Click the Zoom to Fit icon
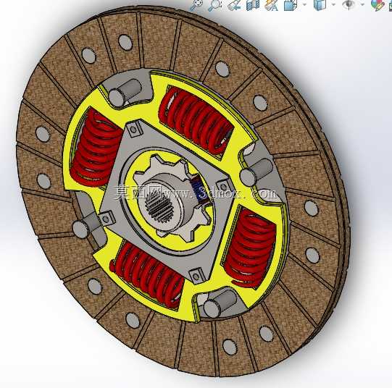This screenshot has height=388, width=392. pyautogui.click(x=196, y=5)
